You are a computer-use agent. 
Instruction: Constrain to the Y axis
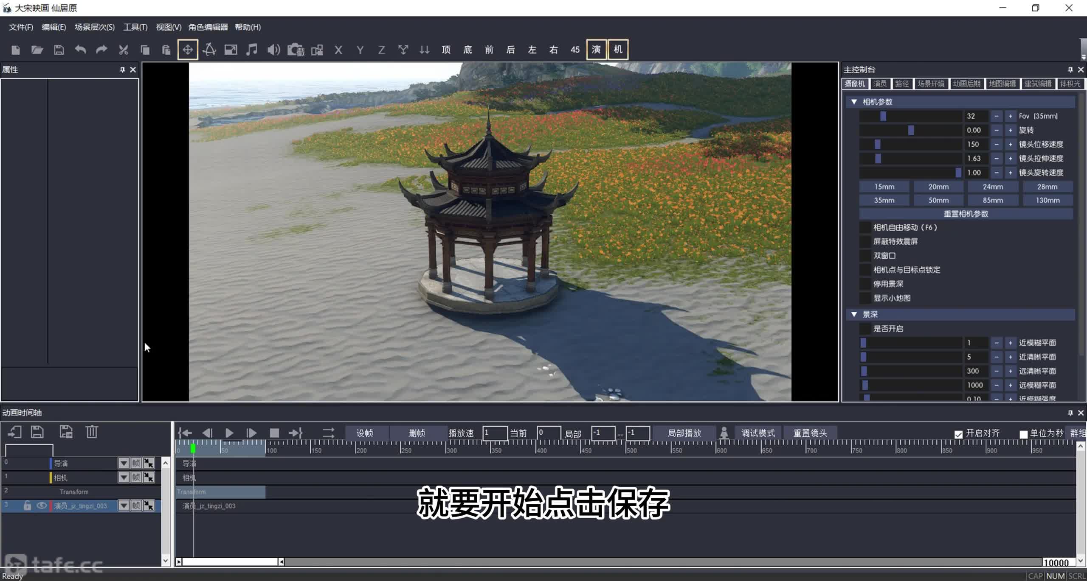pos(360,50)
